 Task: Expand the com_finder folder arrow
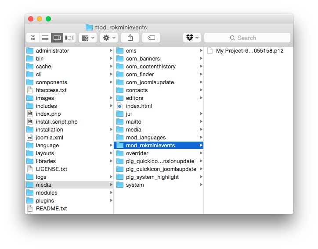(x=201, y=74)
